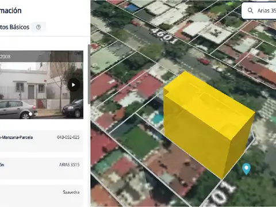This screenshot has height=207, width=276.
Task: Open the 2008 street photo thumbnail
Action: [x=41, y=85]
